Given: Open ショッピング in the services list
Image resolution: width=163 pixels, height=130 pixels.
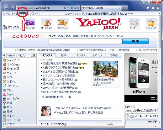Looking at the screenshot, I should pyautogui.click(x=13, y=60).
